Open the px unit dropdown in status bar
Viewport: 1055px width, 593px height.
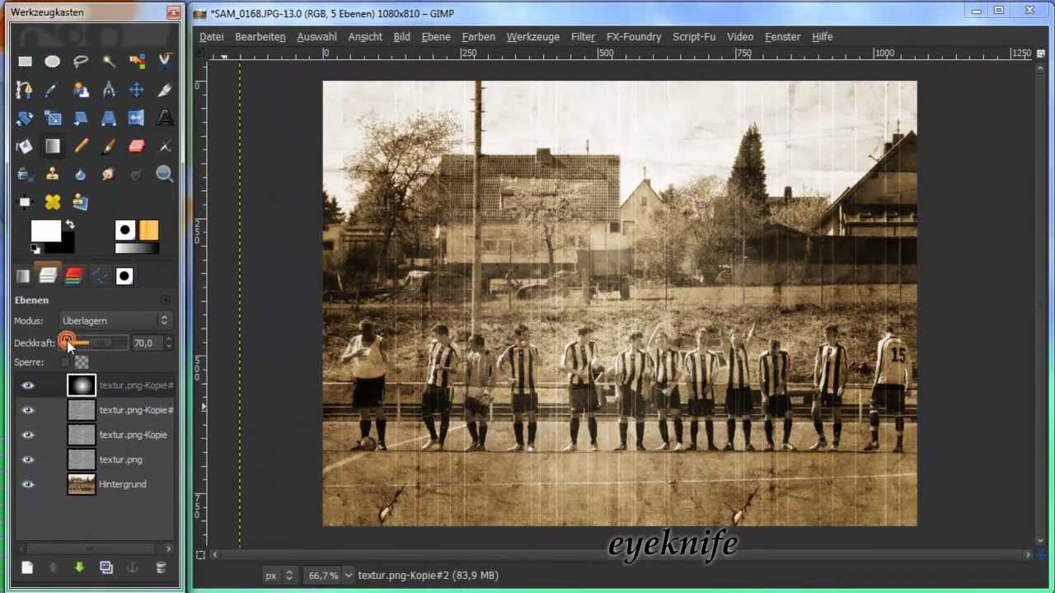tap(280, 576)
